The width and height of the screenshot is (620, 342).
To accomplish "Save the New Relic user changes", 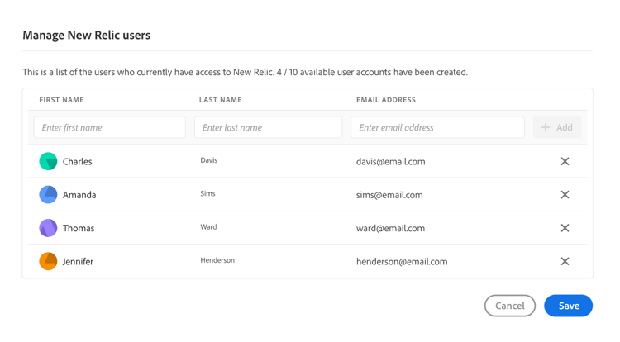I will 568,306.
